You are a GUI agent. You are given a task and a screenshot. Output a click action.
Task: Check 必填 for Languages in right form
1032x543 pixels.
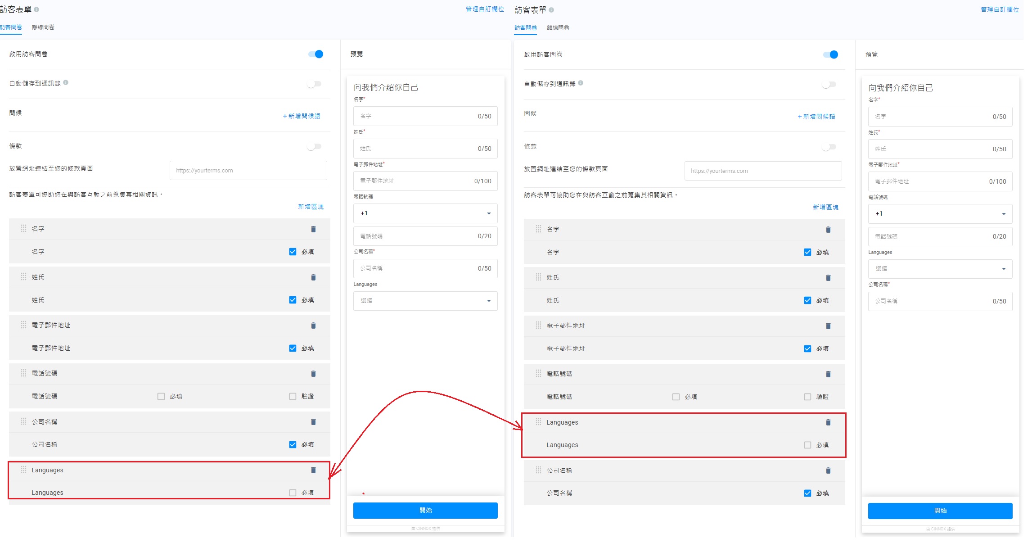[807, 445]
